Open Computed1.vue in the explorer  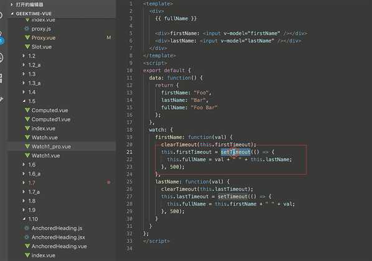50,119
